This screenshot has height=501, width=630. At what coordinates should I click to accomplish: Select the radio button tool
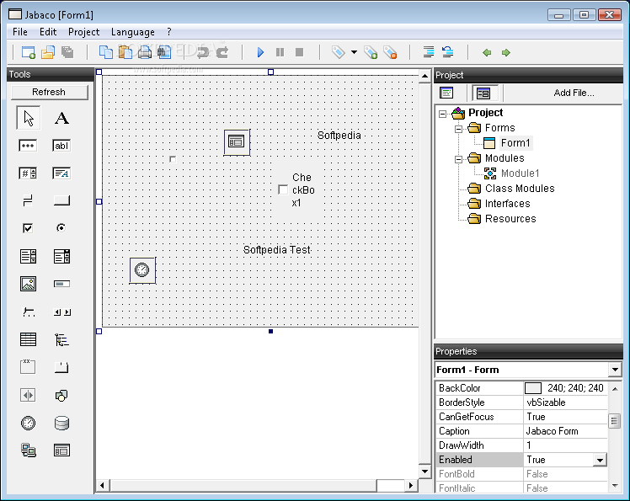pos(61,228)
